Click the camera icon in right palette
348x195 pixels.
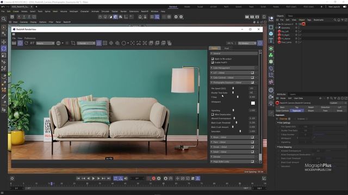pyautogui.click(x=271, y=96)
